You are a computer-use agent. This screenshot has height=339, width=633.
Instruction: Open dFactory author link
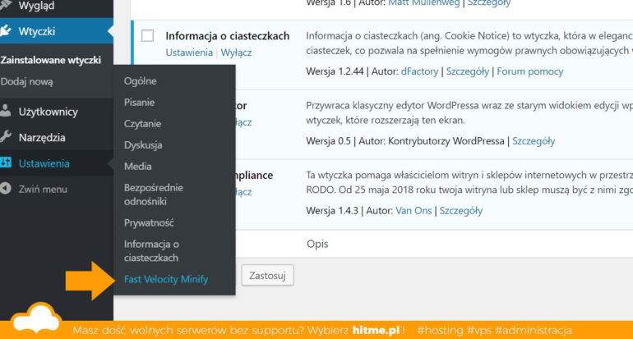pyautogui.click(x=419, y=71)
